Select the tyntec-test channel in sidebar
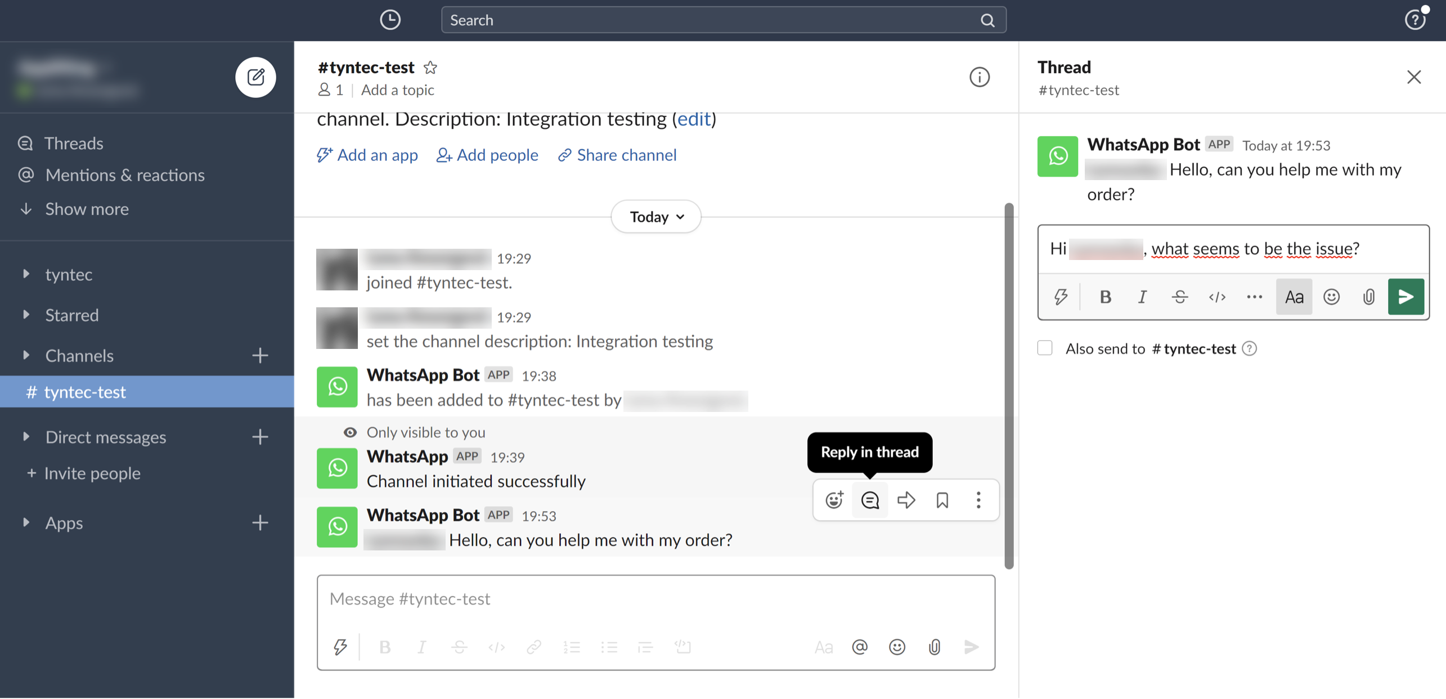This screenshot has height=699, width=1446. point(147,392)
